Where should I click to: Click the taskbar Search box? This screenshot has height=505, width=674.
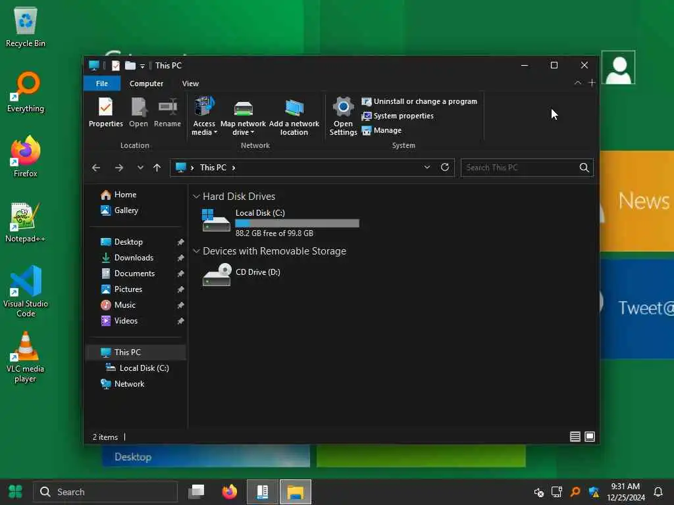click(105, 492)
